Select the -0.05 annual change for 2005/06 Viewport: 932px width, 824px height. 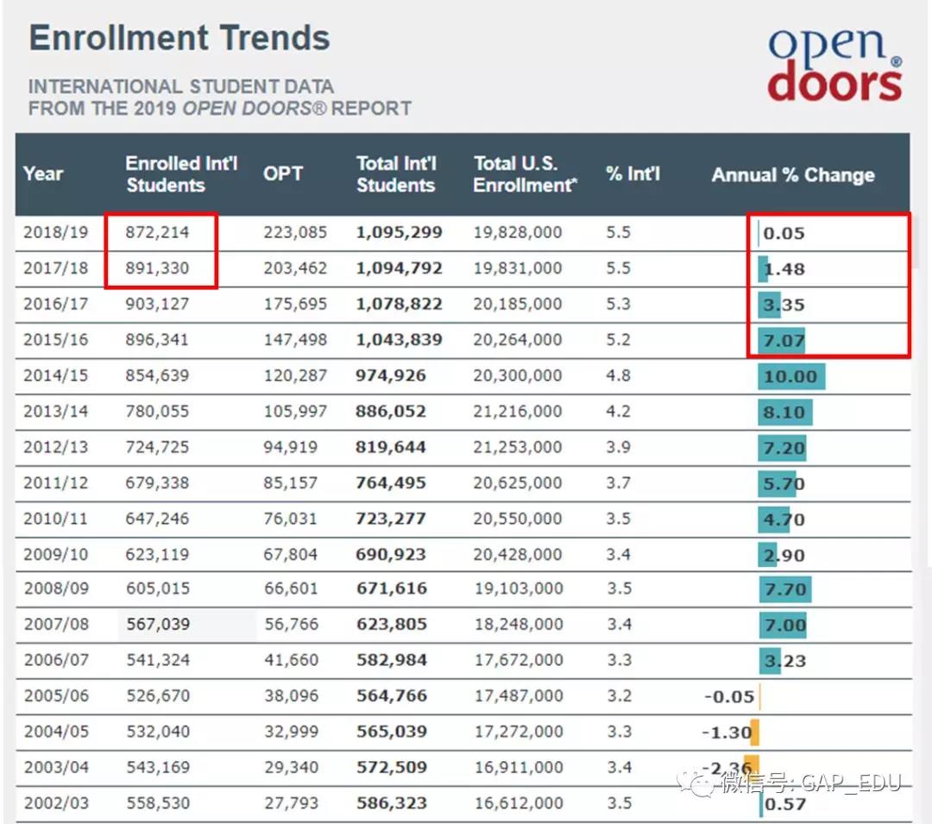[x=729, y=696]
